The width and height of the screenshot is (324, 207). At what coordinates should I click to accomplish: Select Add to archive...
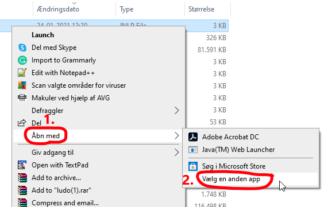(x=99, y=178)
